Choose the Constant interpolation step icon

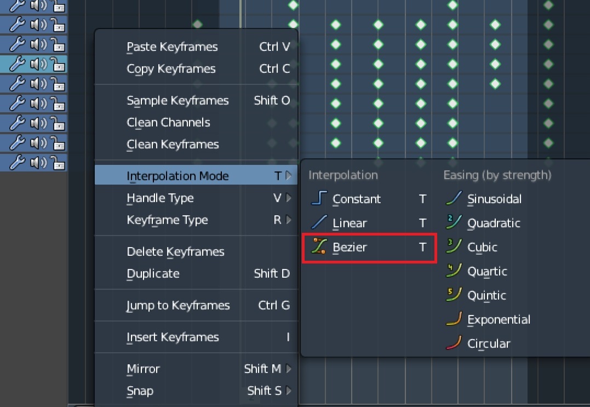coord(319,198)
